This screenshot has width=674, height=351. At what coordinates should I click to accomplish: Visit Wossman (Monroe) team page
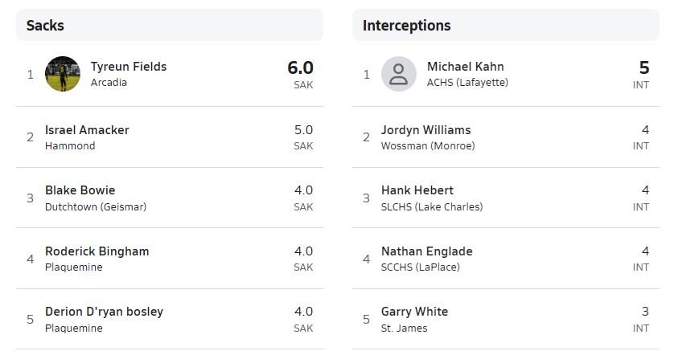(428, 146)
